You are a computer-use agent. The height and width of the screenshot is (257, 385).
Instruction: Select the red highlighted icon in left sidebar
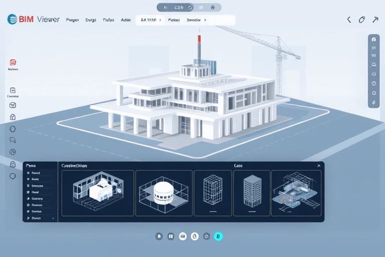[13, 63]
